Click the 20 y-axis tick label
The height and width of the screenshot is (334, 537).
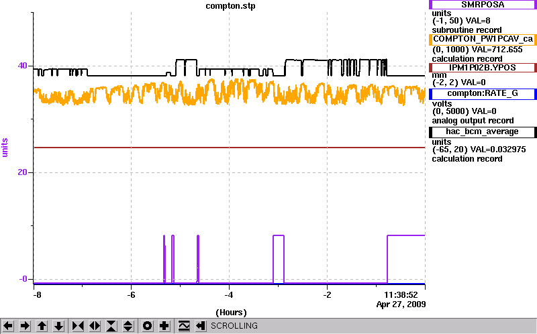22,172
